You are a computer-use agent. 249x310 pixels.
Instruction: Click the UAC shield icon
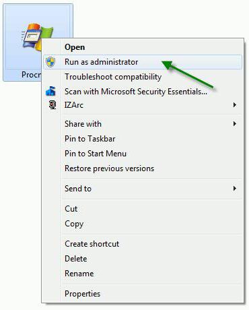coord(50,62)
